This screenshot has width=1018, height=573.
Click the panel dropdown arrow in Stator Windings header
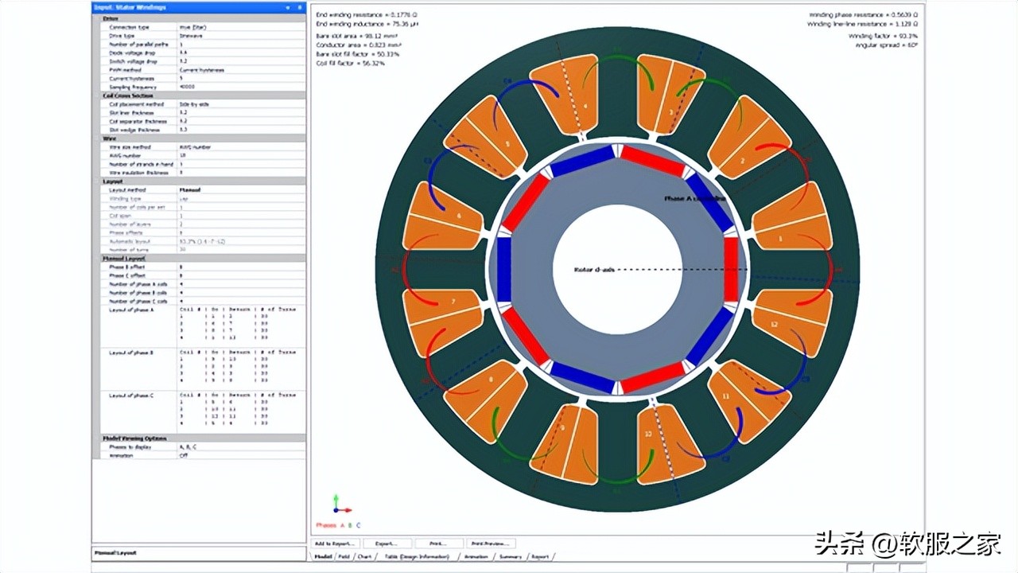coord(288,7)
